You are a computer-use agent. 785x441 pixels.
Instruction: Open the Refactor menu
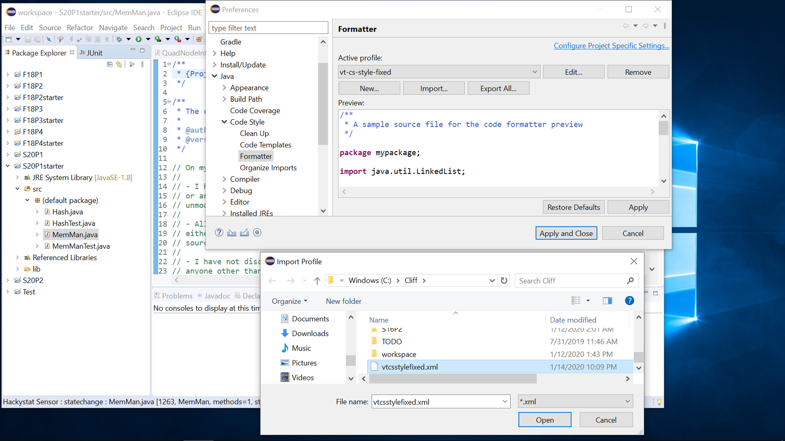[79, 28]
